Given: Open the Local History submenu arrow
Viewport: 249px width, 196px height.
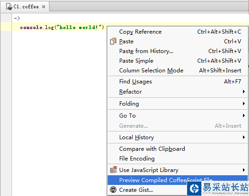Looking at the screenshot, I should click(244, 137).
